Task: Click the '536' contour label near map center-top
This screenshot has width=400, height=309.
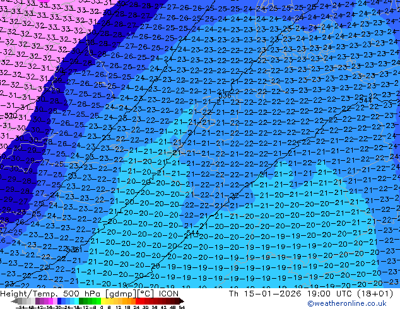Action: click(225, 96)
